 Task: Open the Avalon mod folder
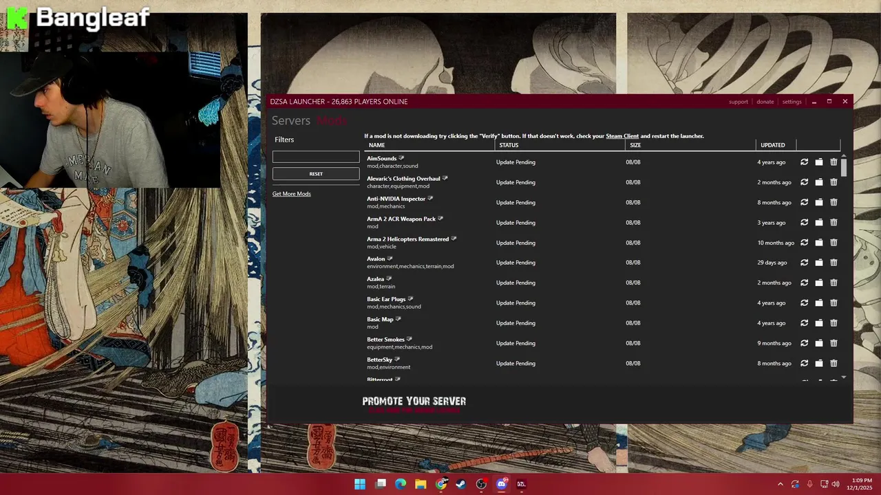(819, 263)
